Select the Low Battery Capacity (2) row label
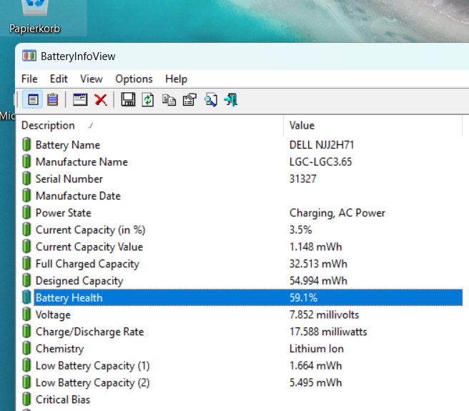The height and width of the screenshot is (411, 469). (x=92, y=383)
